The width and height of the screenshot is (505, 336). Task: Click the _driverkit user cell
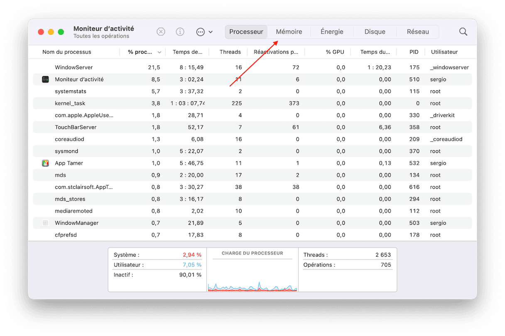pos(442,115)
